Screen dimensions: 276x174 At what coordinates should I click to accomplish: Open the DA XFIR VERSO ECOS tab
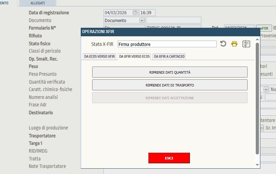[134, 57]
